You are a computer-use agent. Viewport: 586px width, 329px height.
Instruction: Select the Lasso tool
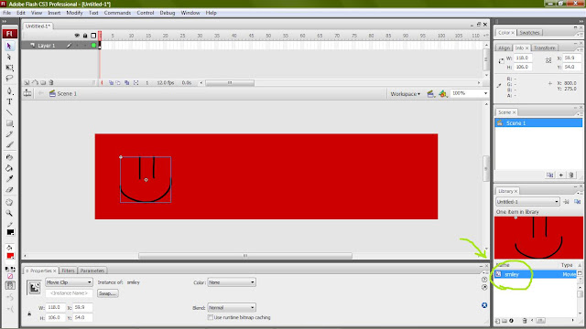pyautogui.click(x=10, y=79)
